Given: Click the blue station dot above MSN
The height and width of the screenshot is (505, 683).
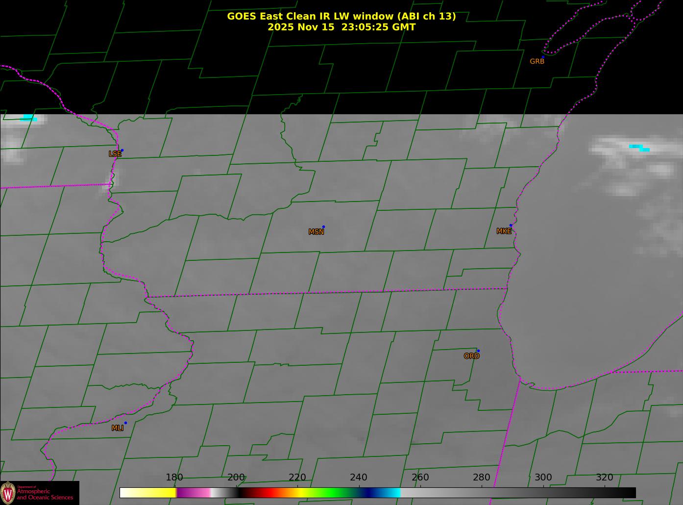Looking at the screenshot, I should (323, 227).
